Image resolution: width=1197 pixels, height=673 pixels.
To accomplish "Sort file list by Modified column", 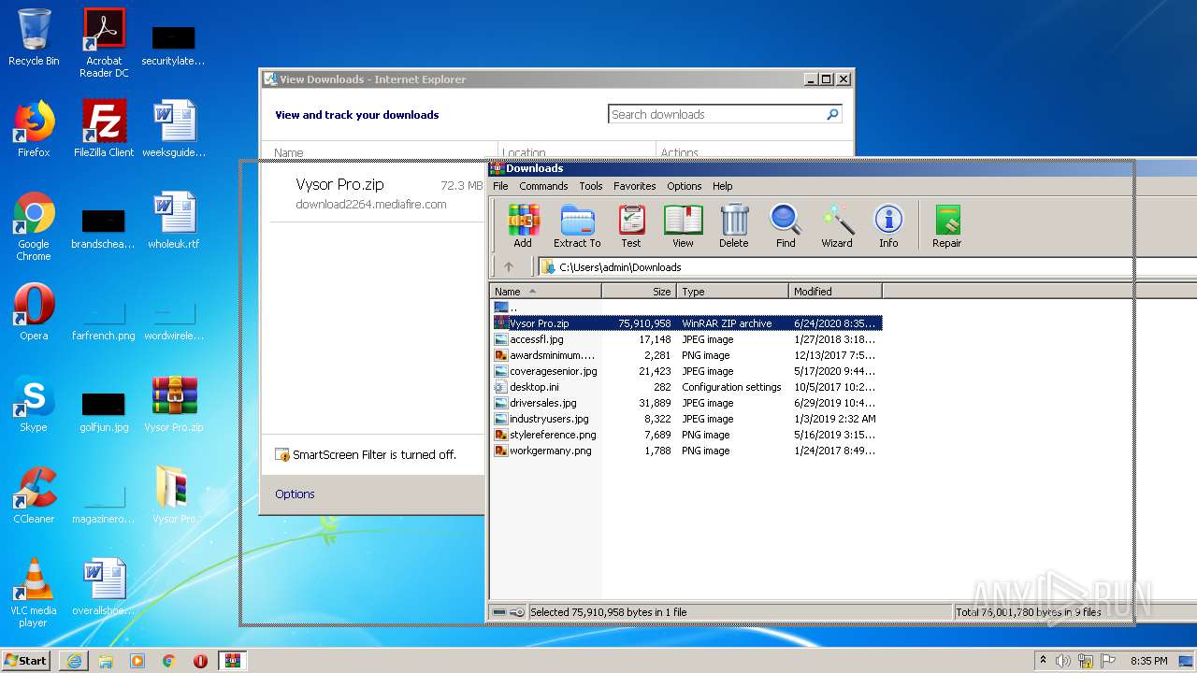I will tap(836, 292).
